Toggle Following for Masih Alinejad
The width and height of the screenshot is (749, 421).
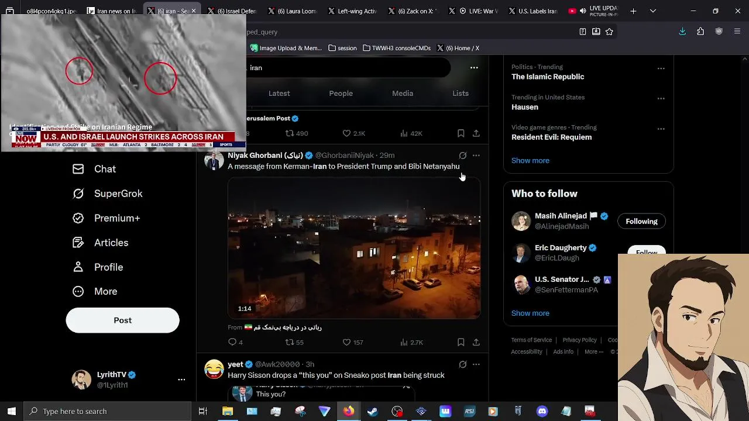click(641, 222)
